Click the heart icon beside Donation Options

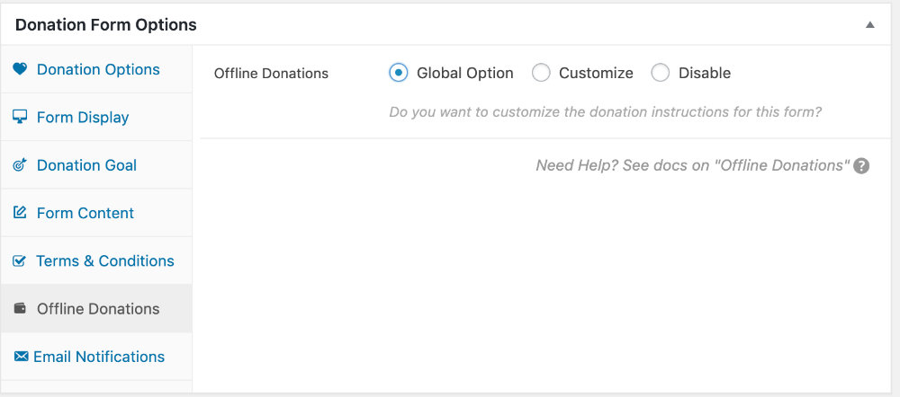(x=20, y=69)
